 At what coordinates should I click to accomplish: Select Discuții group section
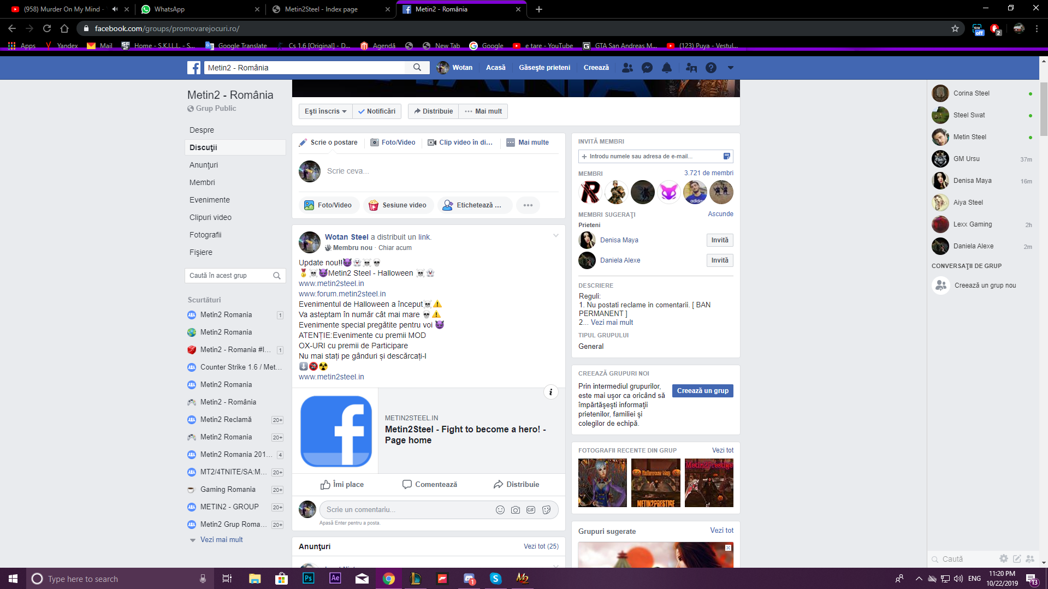pos(235,147)
